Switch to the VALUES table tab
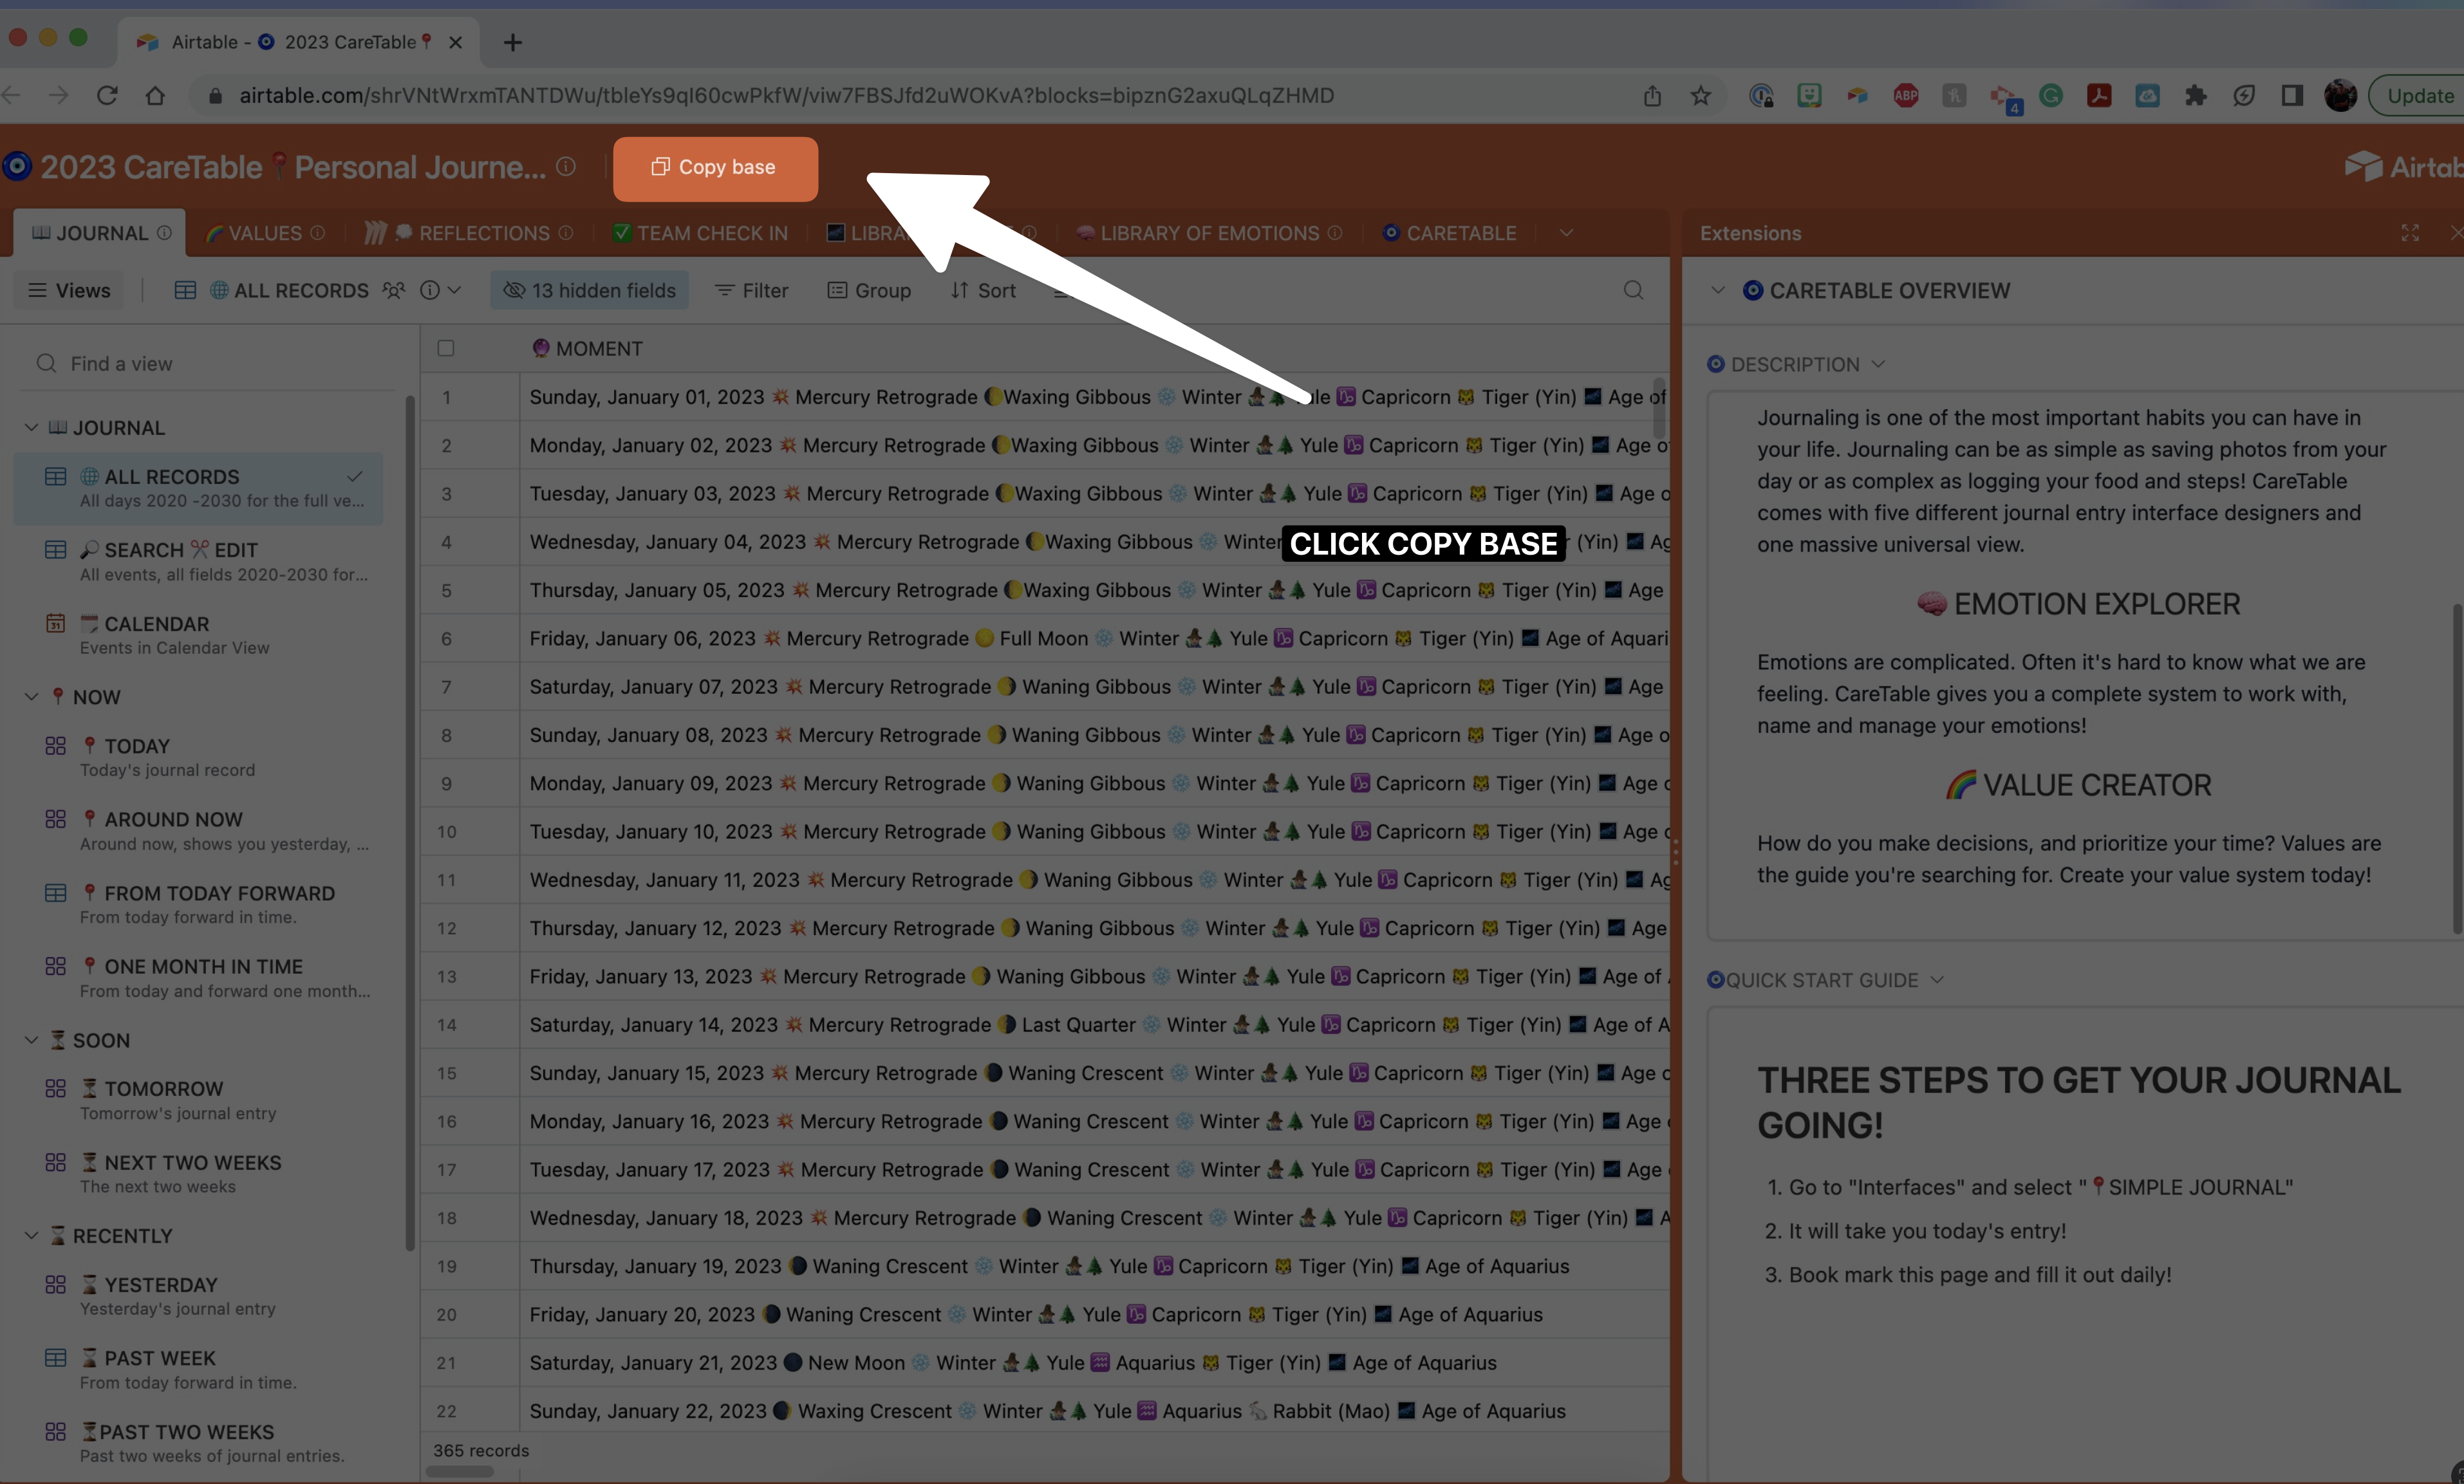 click(x=264, y=233)
